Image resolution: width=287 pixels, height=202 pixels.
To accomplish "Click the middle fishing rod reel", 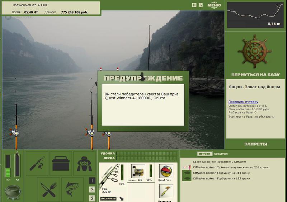I will click(x=90, y=132).
